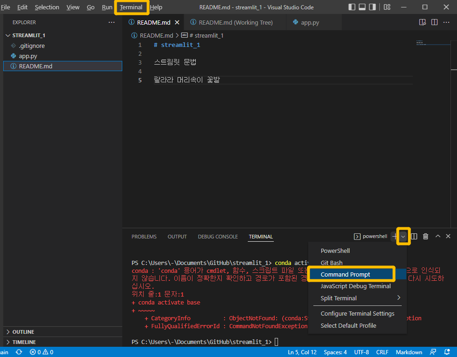Switch to README.md (Working Tree) tab

click(235, 22)
